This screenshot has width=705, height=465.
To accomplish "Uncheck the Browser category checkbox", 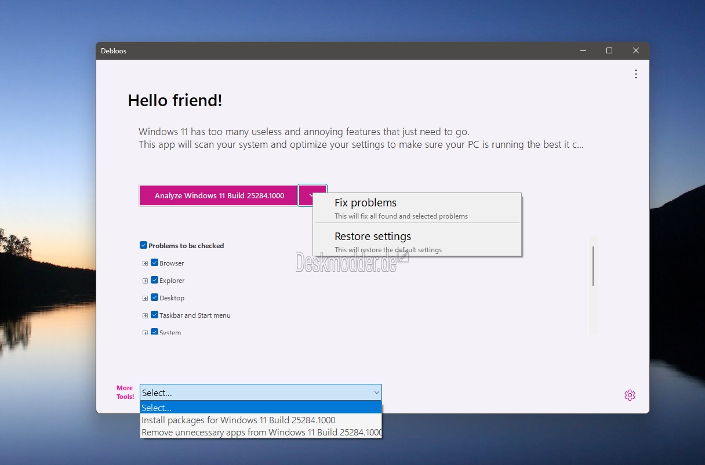I will point(154,263).
